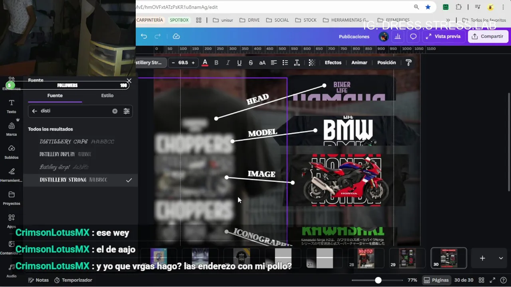The height and width of the screenshot is (287, 511).
Task: Go back with font search arrow
Action: [34, 111]
